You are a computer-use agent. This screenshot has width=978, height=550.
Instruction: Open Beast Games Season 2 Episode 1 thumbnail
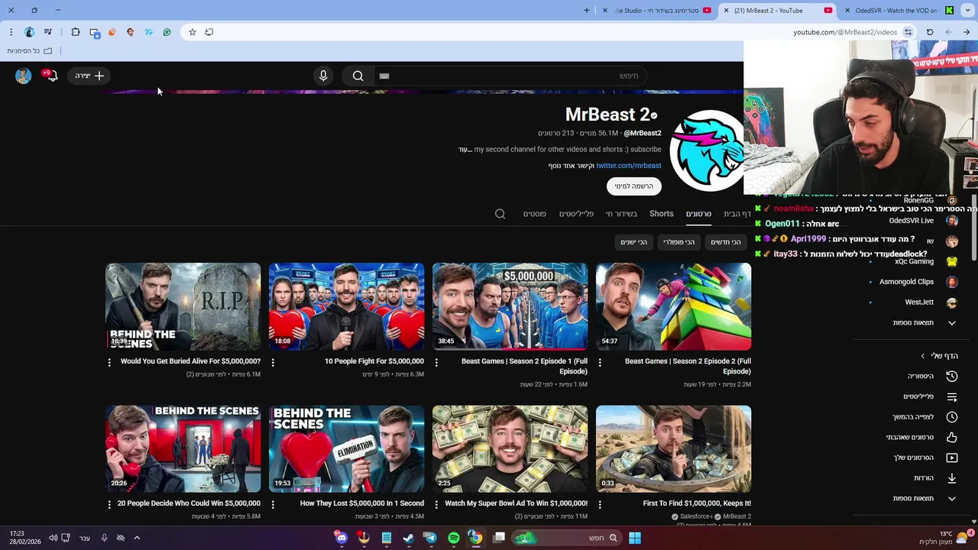(x=510, y=306)
